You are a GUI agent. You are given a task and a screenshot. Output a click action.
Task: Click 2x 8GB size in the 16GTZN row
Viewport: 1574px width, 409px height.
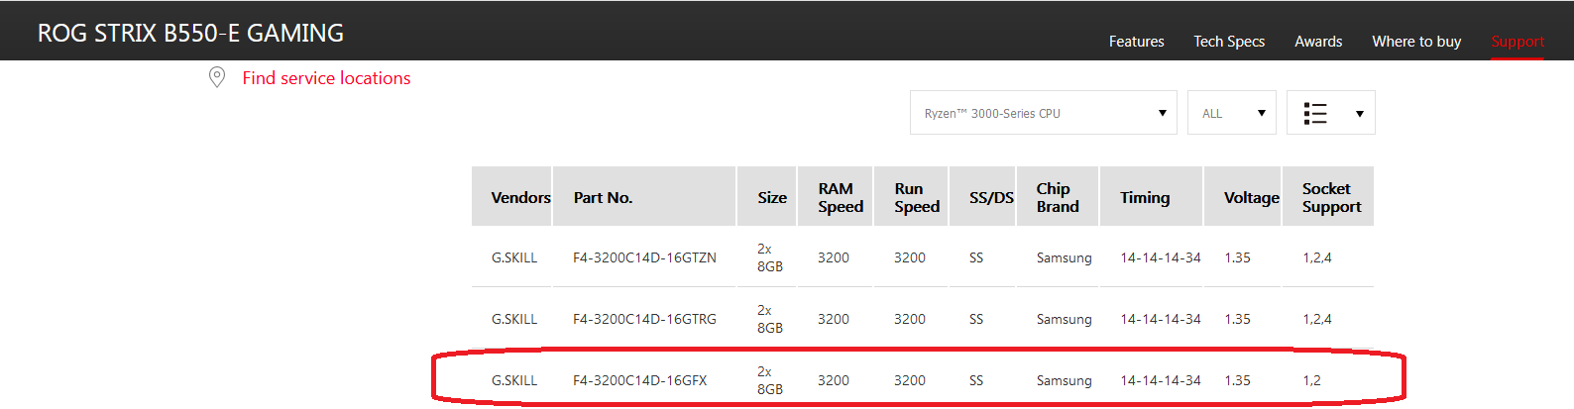[x=770, y=257]
